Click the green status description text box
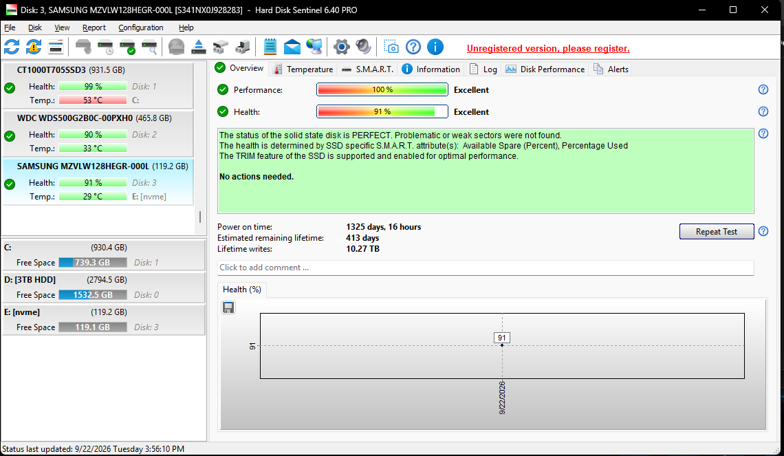Screen dimensions: 784x456 click(486, 171)
